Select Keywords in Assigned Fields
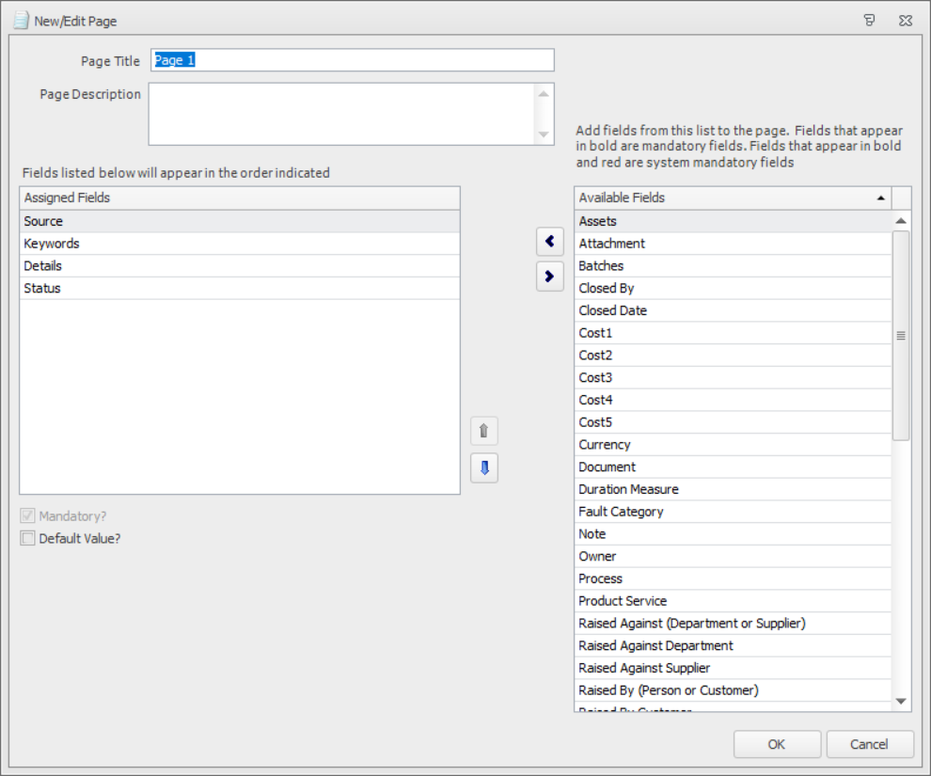This screenshot has width=931, height=776. (x=240, y=244)
